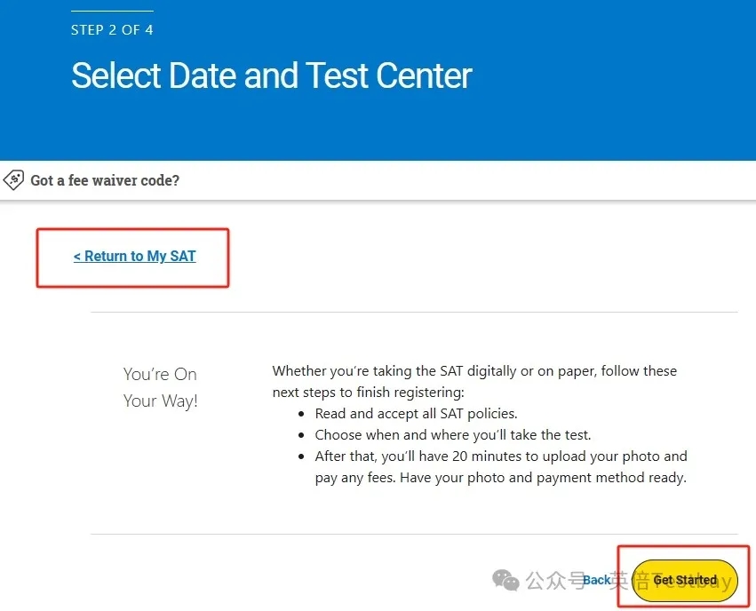Click the "Read and accept all SAT policies" bullet
The height and width of the screenshot is (611, 756).
pyautogui.click(x=416, y=414)
